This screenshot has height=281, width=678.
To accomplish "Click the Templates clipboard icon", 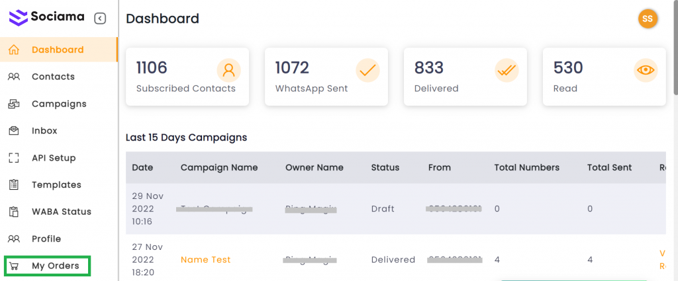I will [x=14, y=185].
